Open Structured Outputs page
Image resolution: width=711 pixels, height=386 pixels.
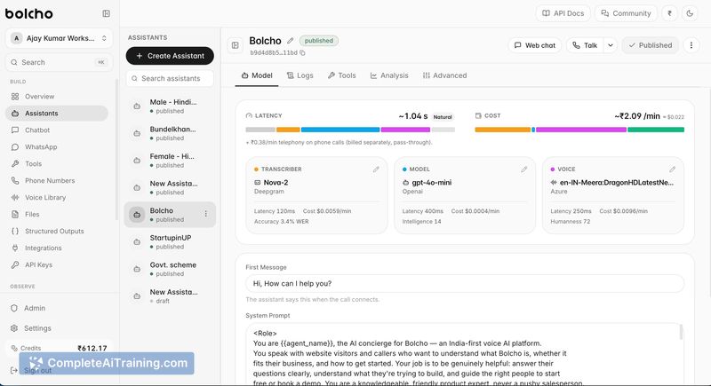coord(57,231)
